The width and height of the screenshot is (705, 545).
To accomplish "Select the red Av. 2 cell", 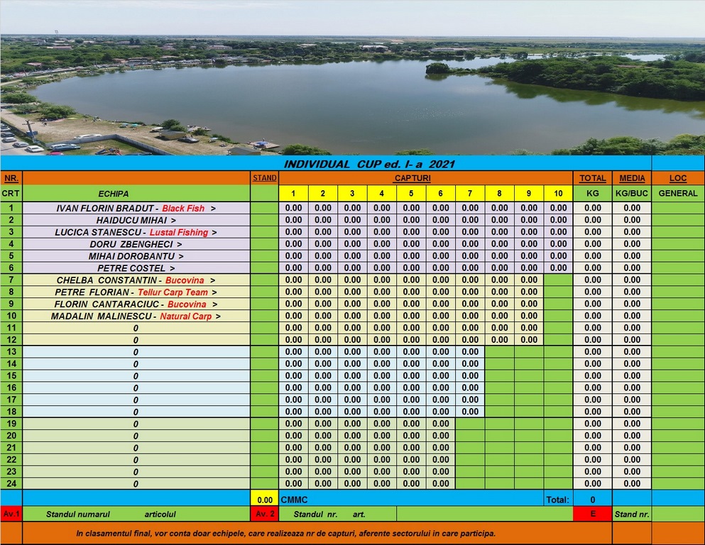I will pyautogui.click(x=264, y=514).
